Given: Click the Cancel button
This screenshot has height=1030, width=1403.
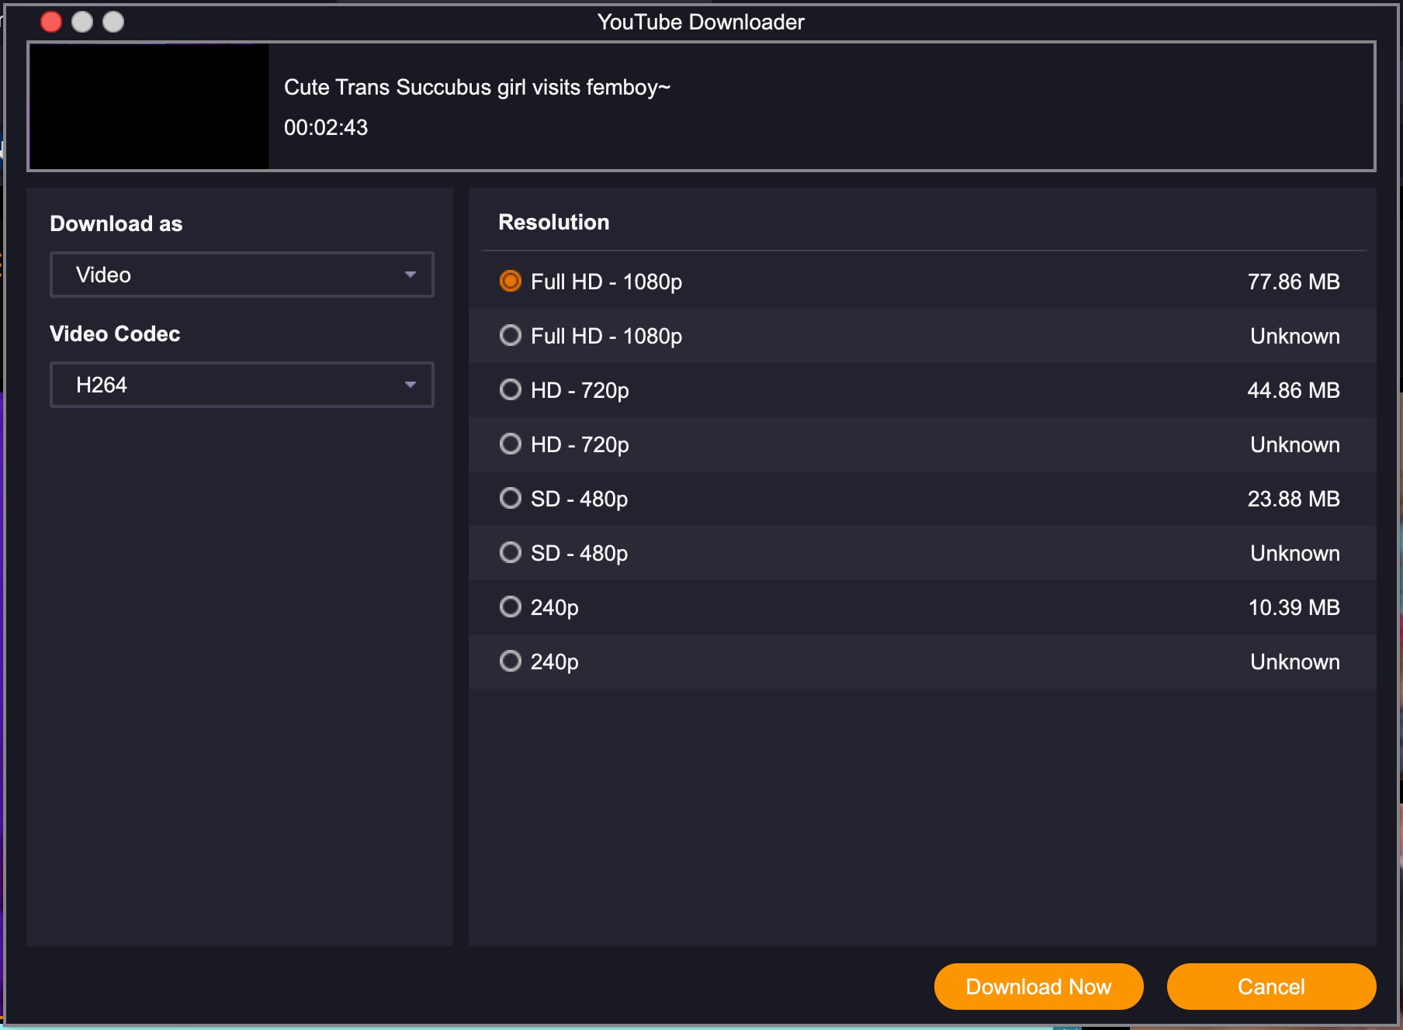Looking at the screenshot, I should click(x=1271, y=987).
